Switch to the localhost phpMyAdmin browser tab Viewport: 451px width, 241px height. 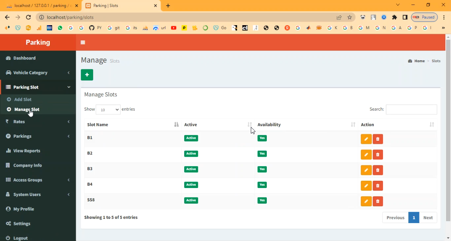tap(41, 6)
